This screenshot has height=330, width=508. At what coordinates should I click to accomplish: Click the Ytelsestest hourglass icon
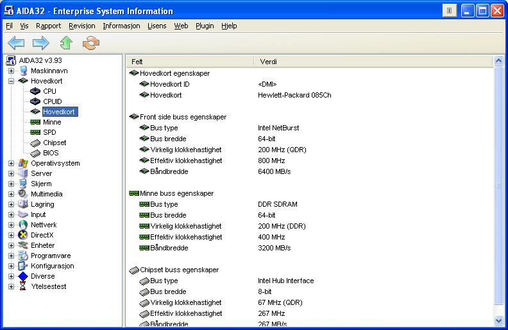click(22, 286)
